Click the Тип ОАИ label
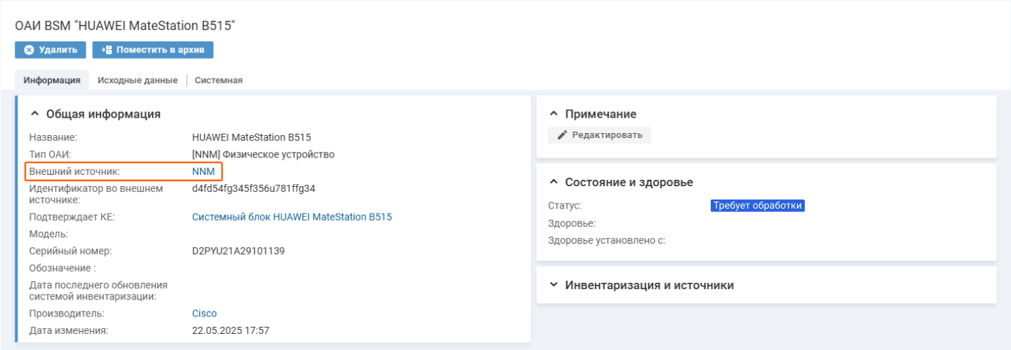Screen dimensions: 1011x350 tap(51, 154)
